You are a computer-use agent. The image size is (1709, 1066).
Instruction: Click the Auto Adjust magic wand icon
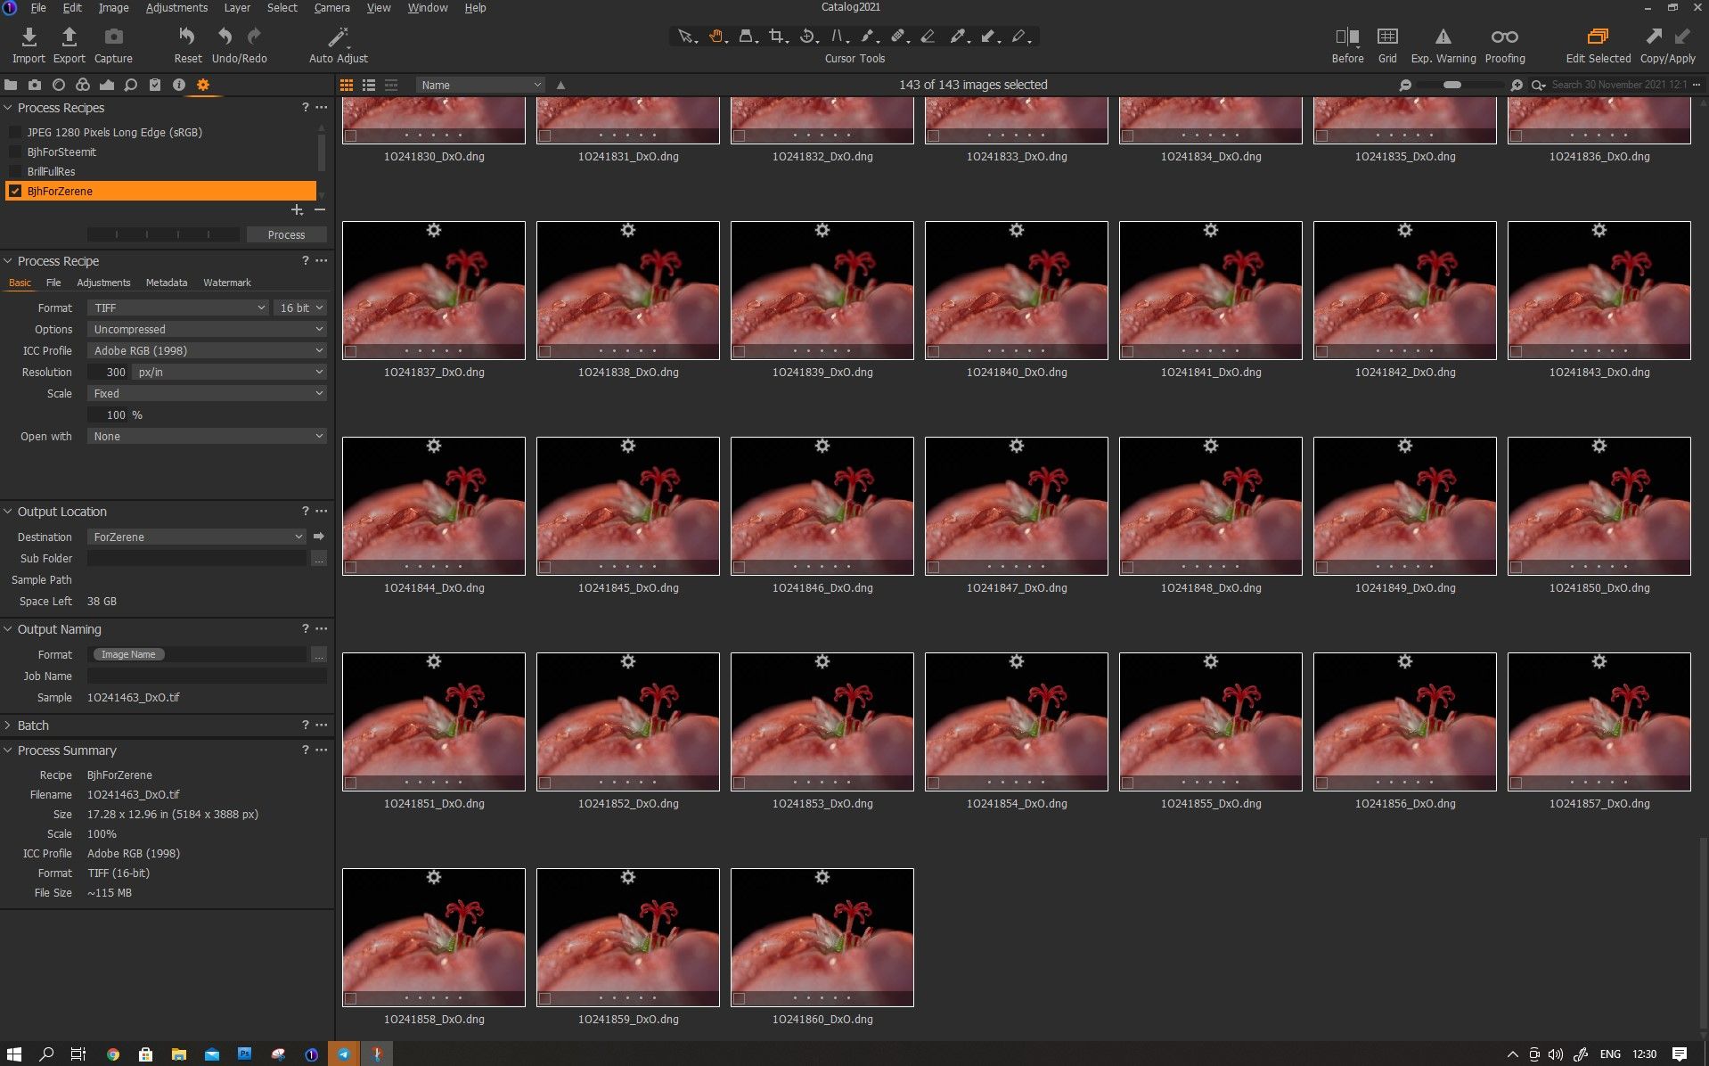pos(338,37)
